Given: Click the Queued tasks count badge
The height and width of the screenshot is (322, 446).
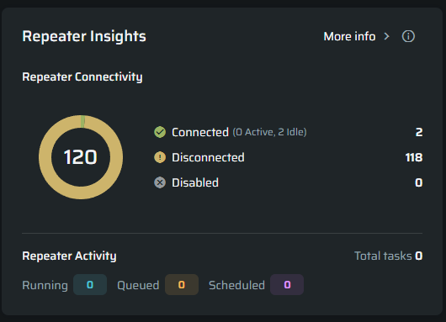Looking at the screenshot, I should (182, 285).
